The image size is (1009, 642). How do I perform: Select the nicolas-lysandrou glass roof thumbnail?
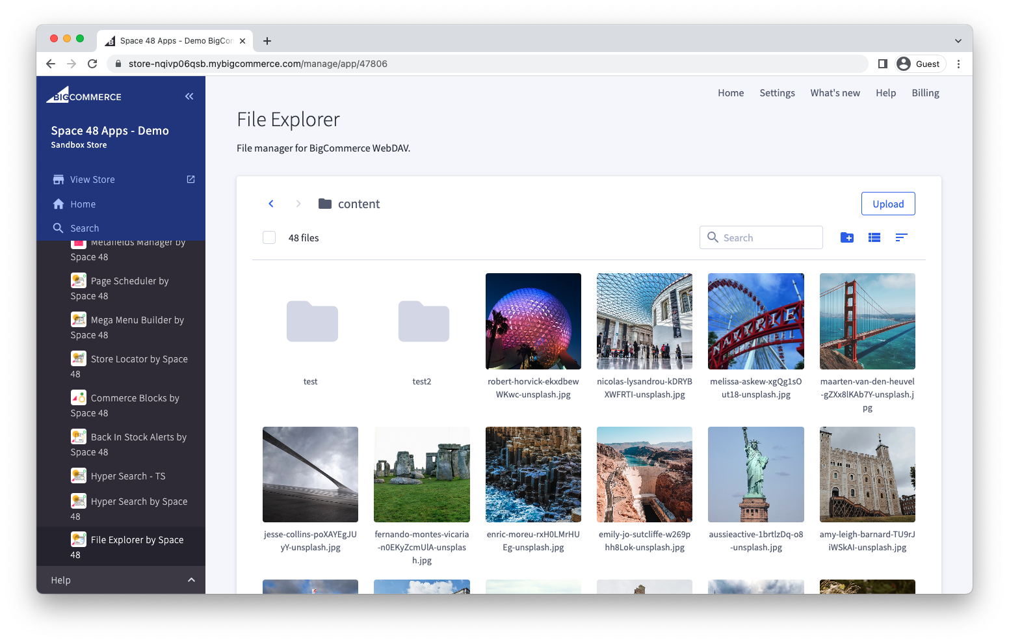644,321
